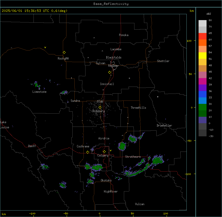Click the Sundre town label

pos(75,101)
